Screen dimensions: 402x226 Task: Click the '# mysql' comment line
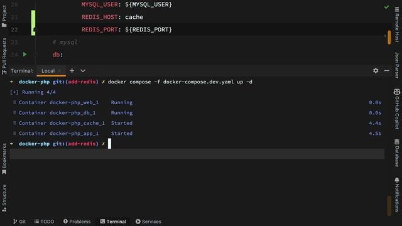[65, 42]
